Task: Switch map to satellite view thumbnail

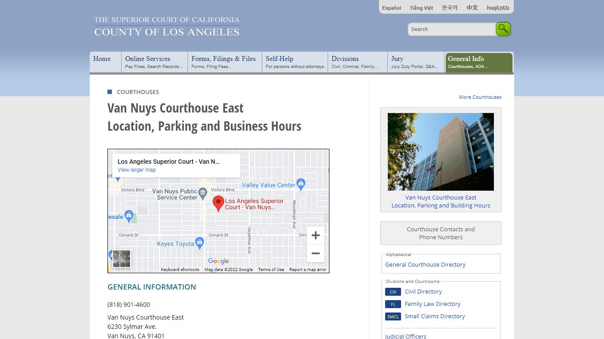Action: 122,259
